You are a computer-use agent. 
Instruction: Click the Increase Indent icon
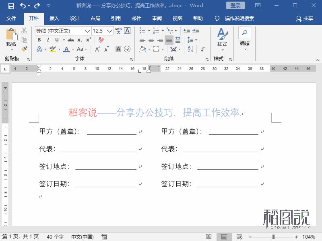pyautogui.click(x=196, y=31)
